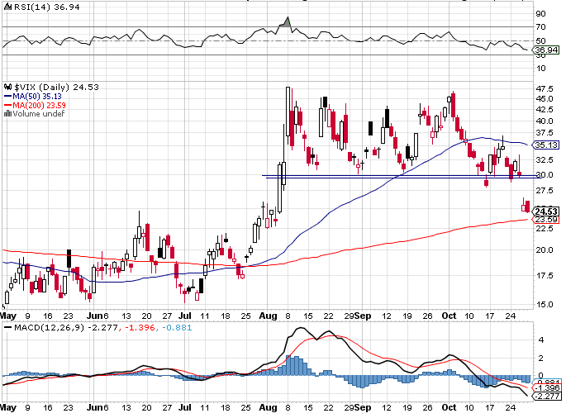The width and height of the screenshot is (566, 418).
Task: Click Jun on the price chart date axis
Action: click(94, 316)
